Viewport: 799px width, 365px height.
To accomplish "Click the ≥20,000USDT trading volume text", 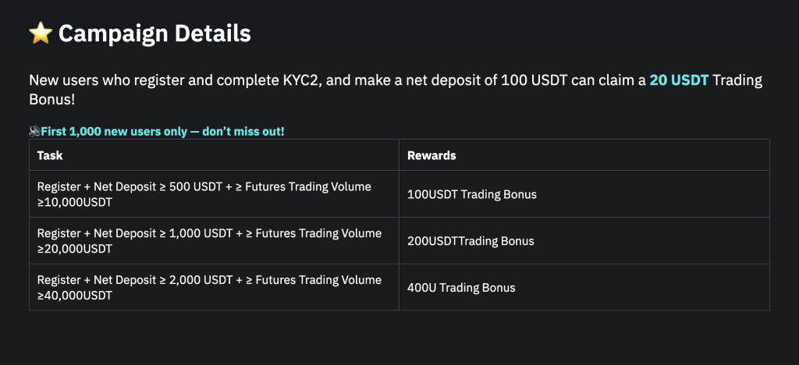I will [x=75, y=249].
